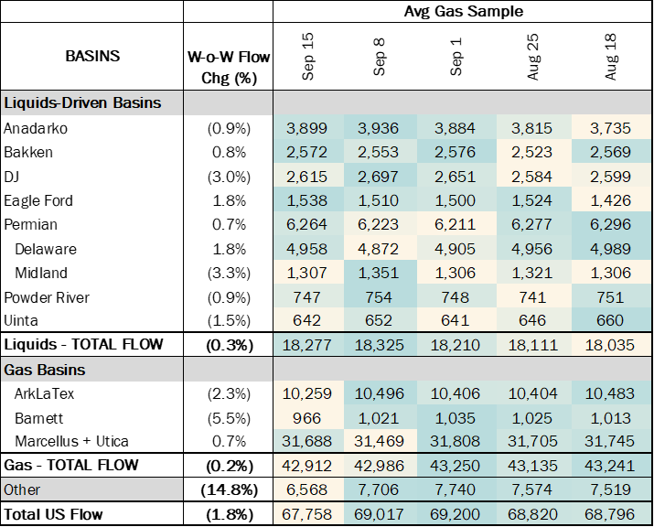Select the Barnett row label
654x527 pixels.
click(38, 418)
